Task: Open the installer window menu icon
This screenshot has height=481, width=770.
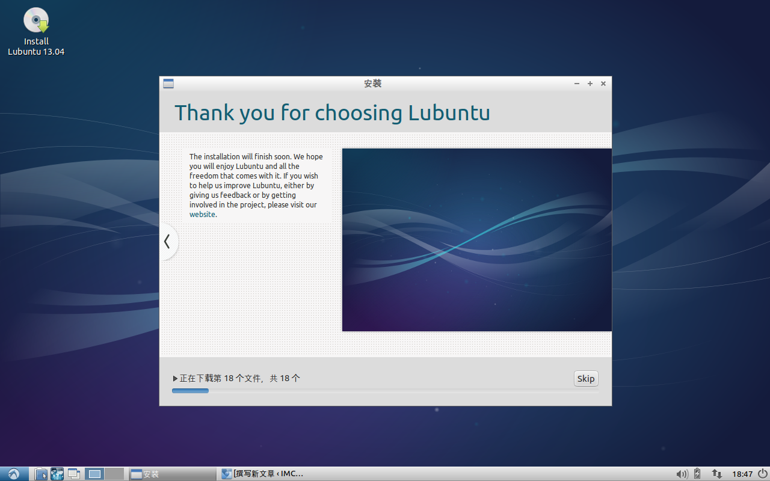Action: coord(168,84)
